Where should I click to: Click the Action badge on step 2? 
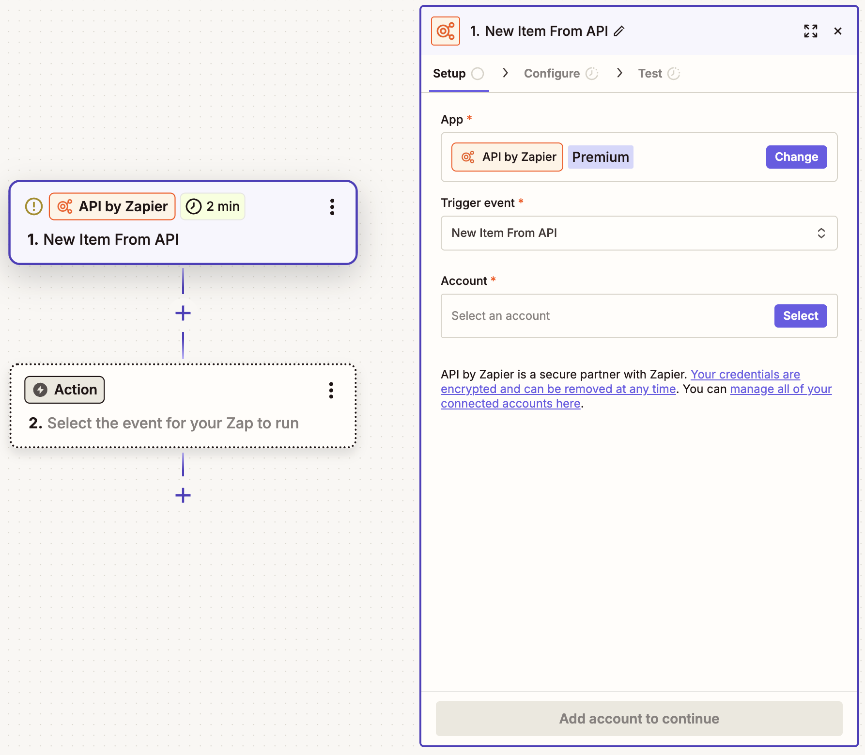65,390
